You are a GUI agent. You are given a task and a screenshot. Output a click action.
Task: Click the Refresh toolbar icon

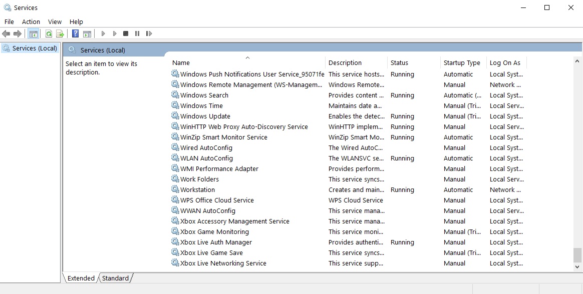(49, 33)
